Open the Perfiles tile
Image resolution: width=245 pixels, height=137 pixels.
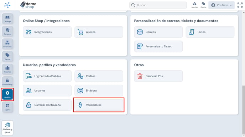(99, 76)
